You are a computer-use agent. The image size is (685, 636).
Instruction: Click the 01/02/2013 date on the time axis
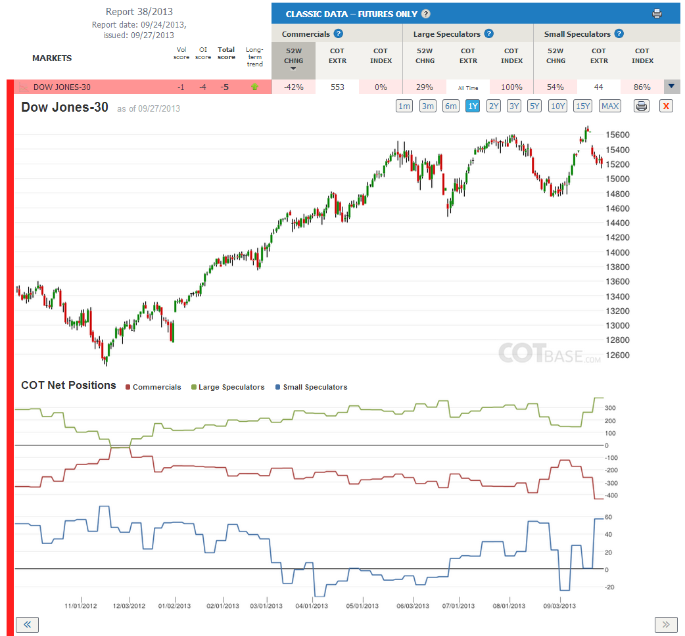[174, 606]
